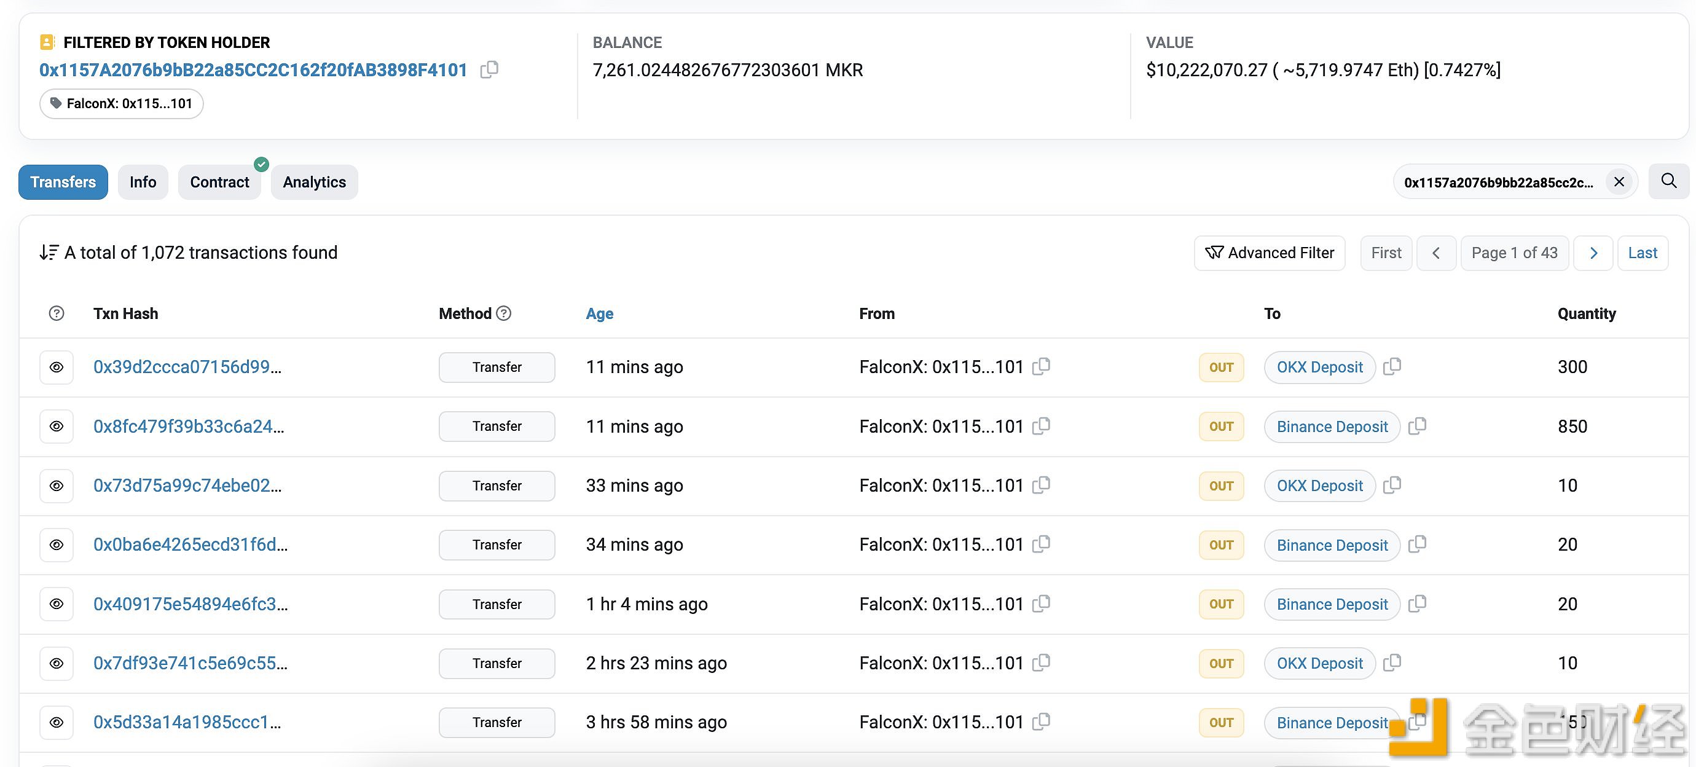Open transaction hash 0x409175e54894e6fc3...

(x=190, y=604)
